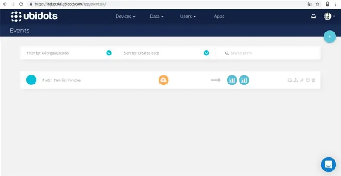The height and width of the screenshot is (176, 341).
Task: Go to the Apps section
Action: coord(219,17)
